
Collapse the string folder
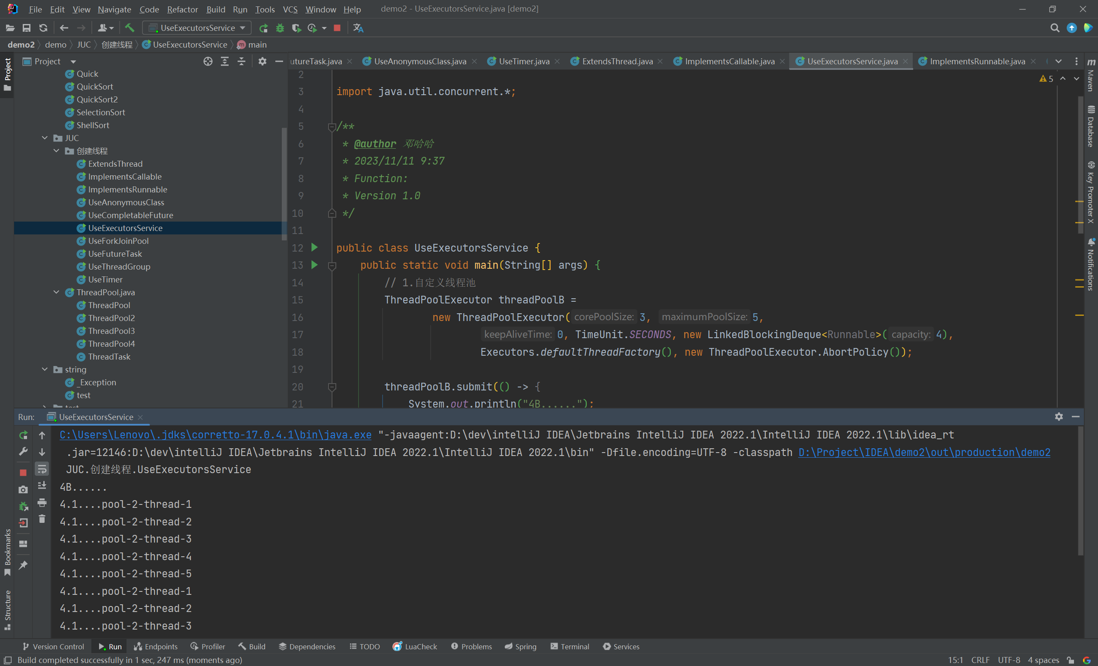(x=45, y=369)
